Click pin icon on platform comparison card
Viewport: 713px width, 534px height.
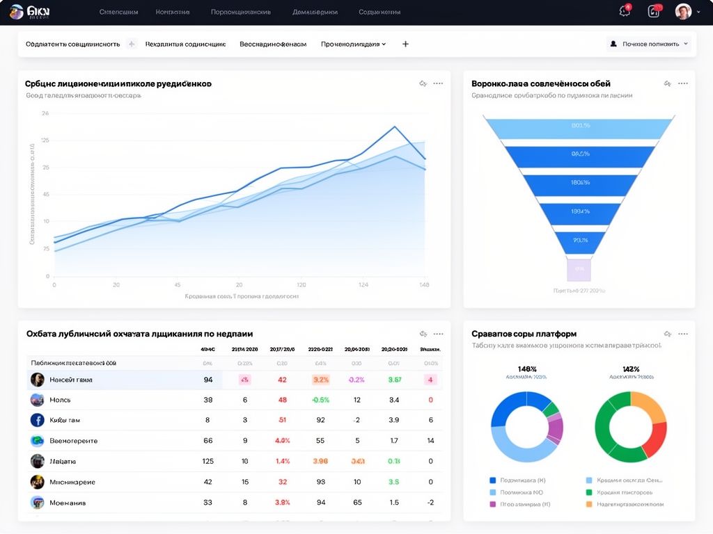click(x=667, y=334)
